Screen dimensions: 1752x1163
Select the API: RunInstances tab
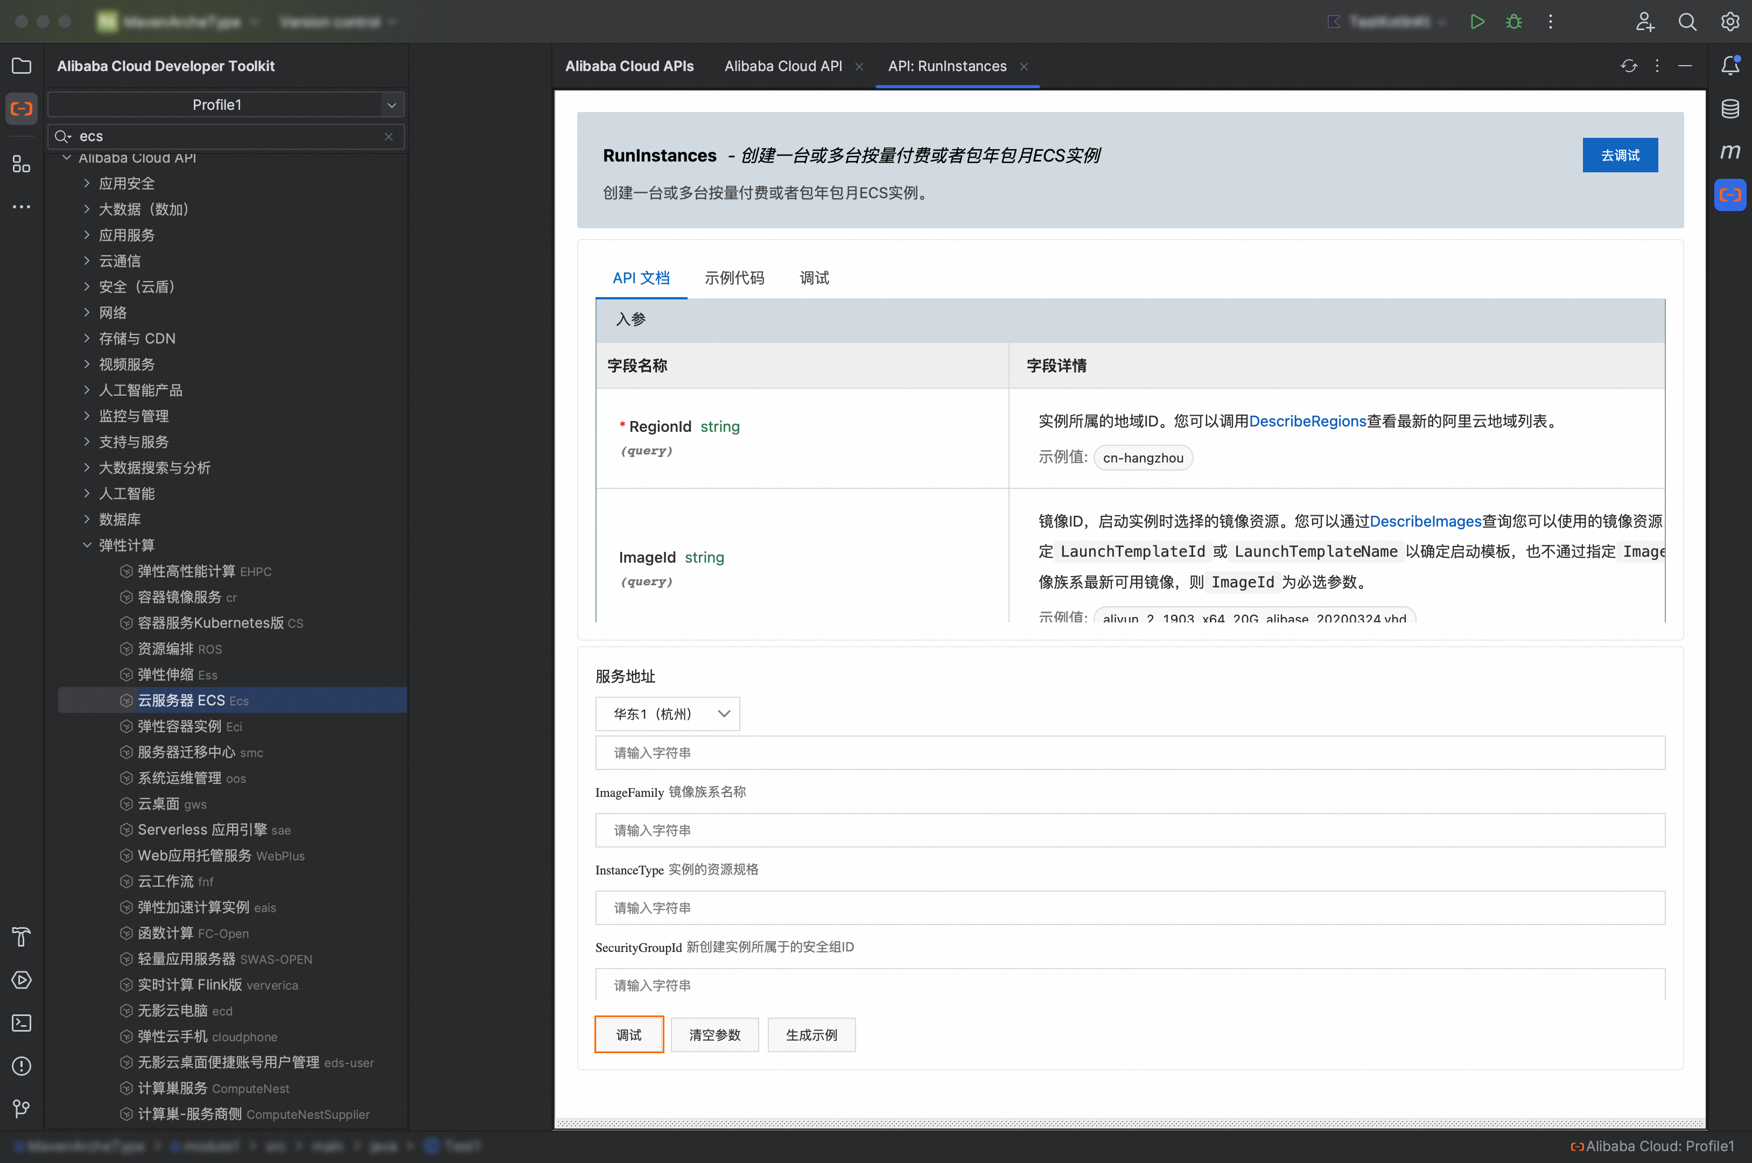click(947, 66)
